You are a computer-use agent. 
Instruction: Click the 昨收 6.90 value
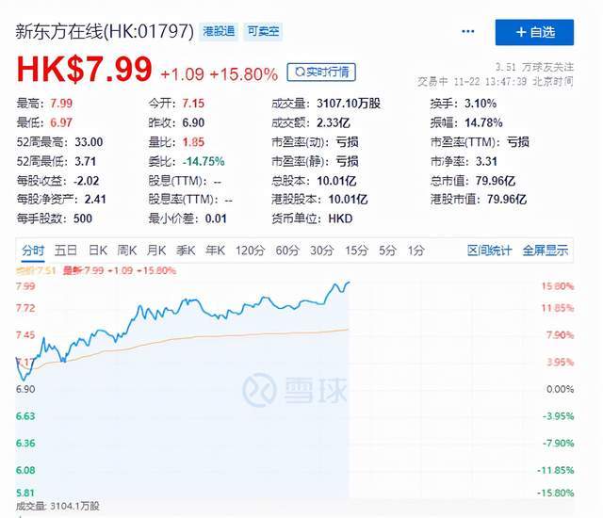click(x=193, y=122)
